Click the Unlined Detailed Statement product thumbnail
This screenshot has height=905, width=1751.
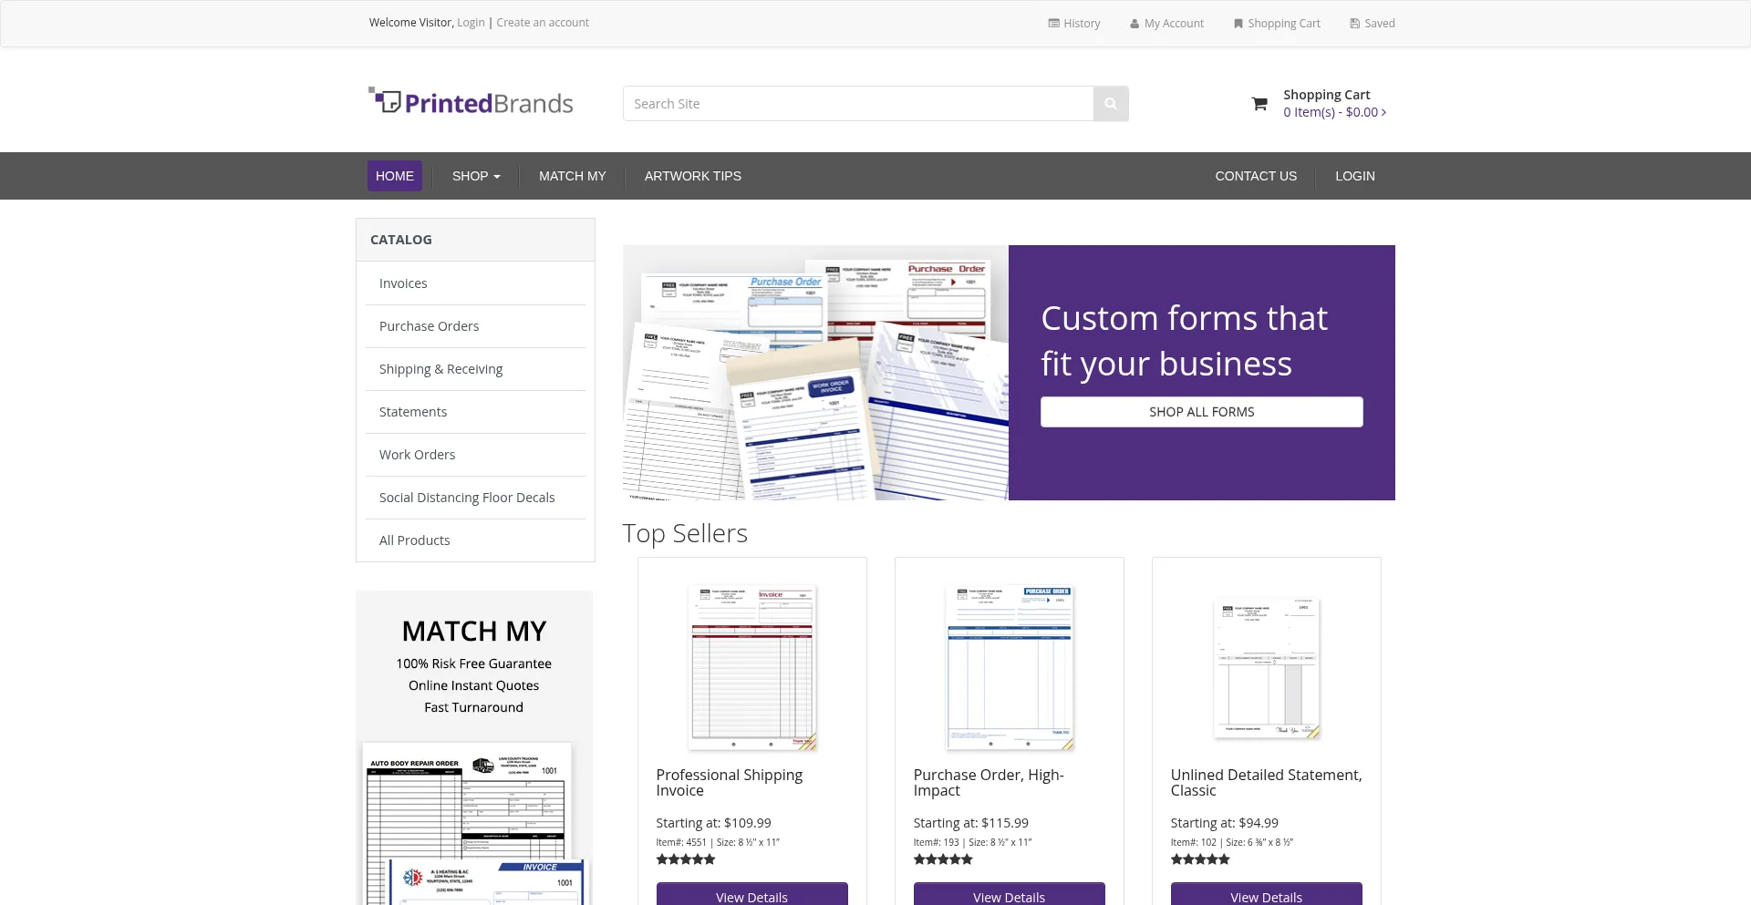pyautogui.click(x=1266, y=667)
